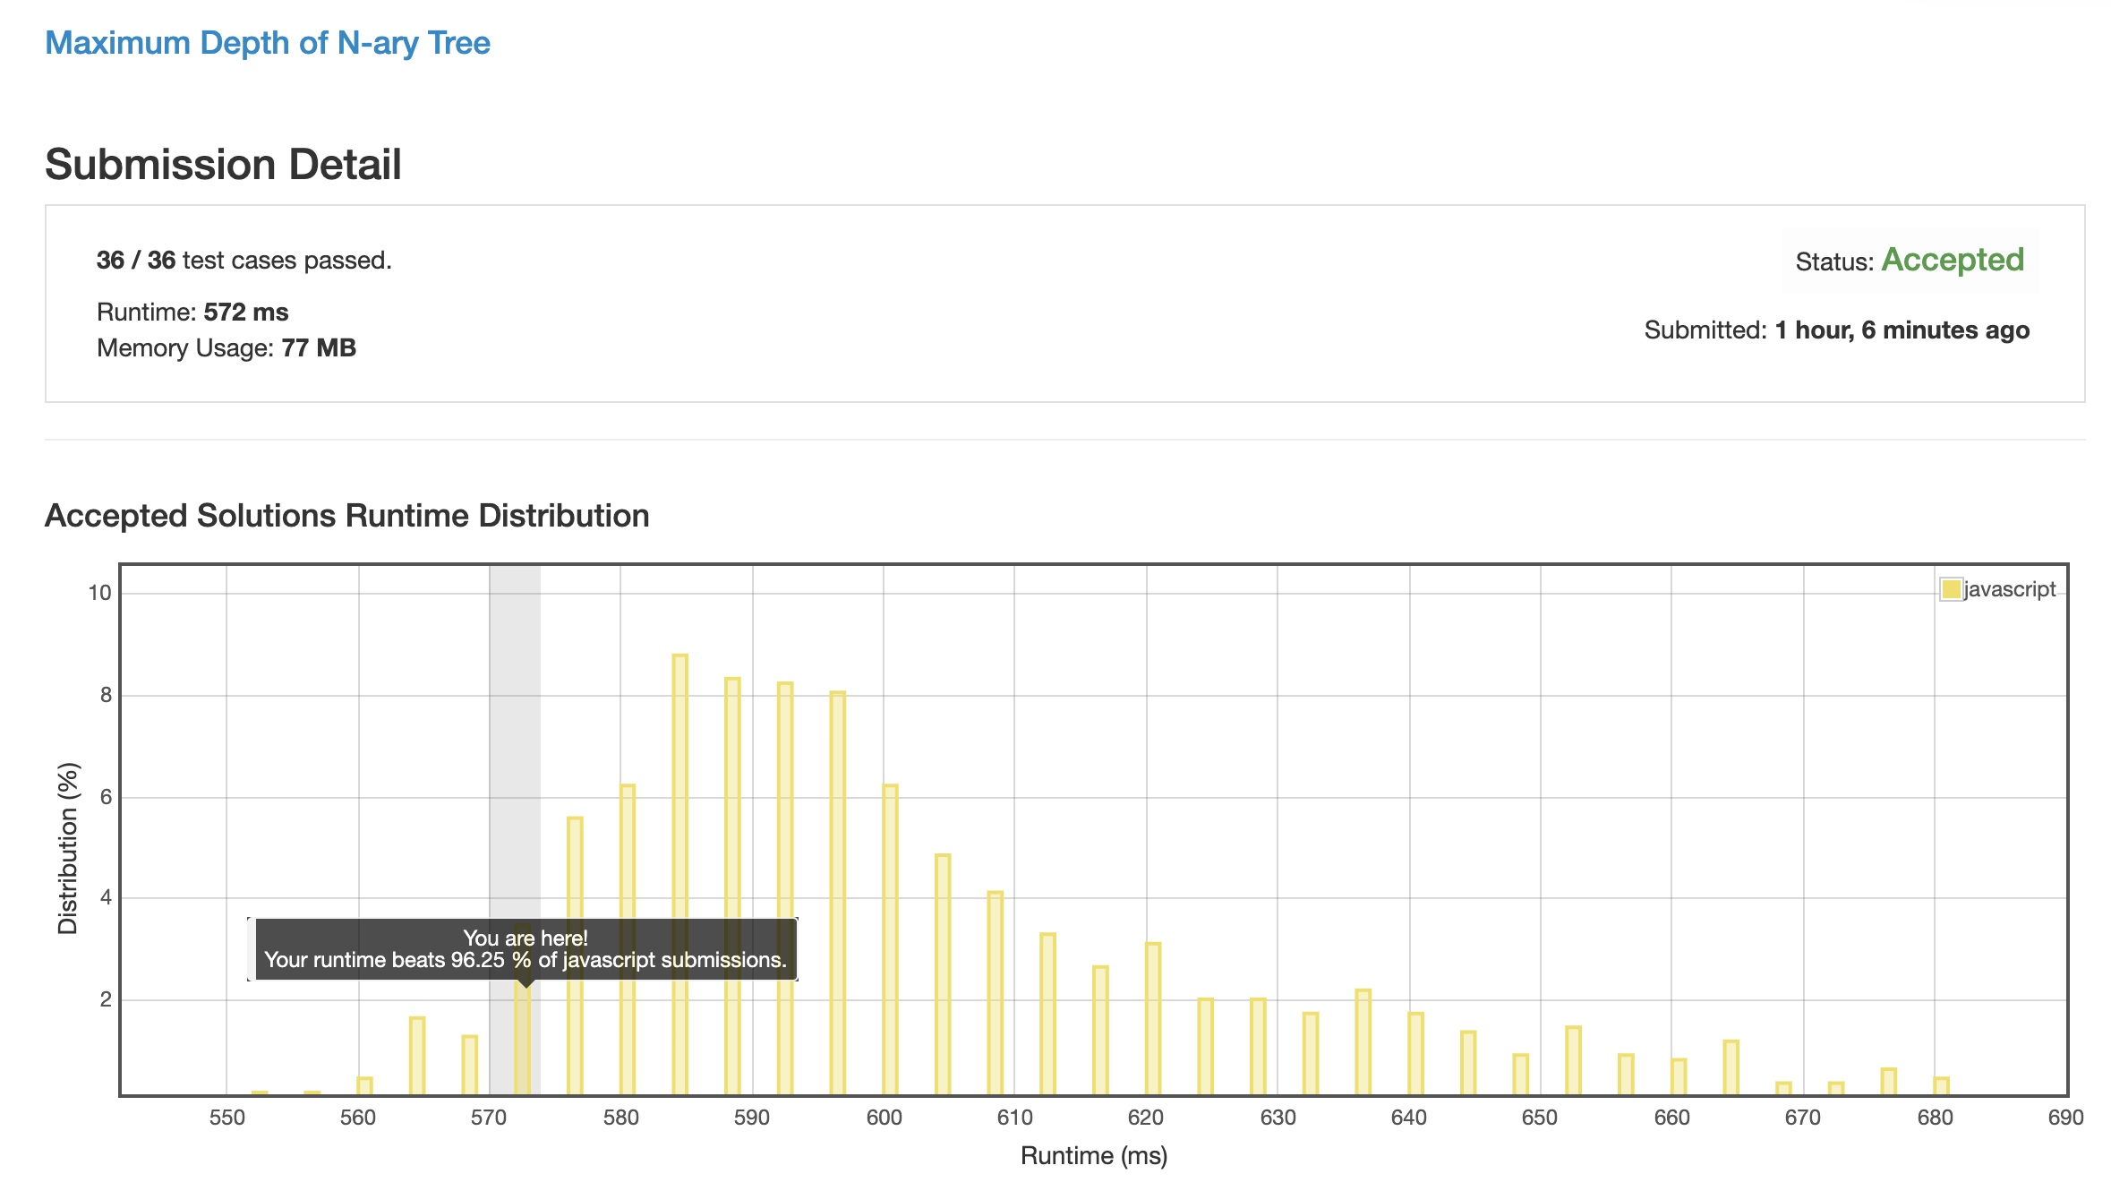Click the bar at 600 ms runtime

click(890, 940)
